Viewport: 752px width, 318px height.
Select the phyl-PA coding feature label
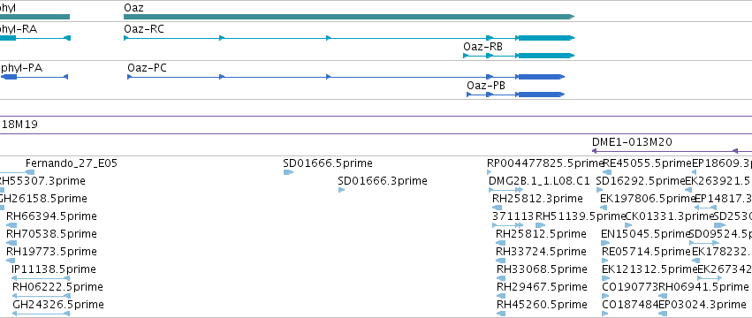21,68
